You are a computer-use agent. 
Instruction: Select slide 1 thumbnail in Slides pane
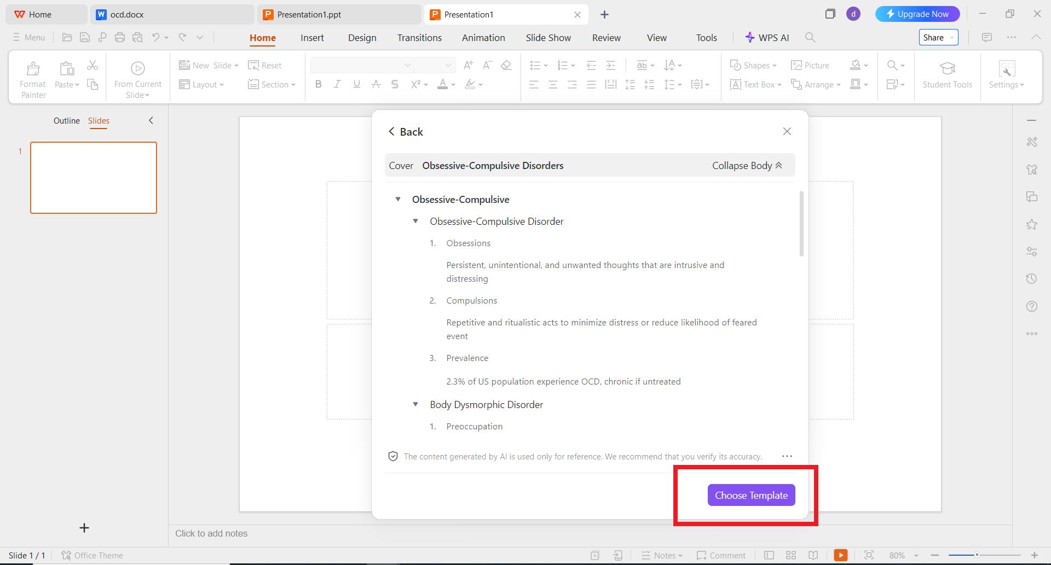point(94,178)
